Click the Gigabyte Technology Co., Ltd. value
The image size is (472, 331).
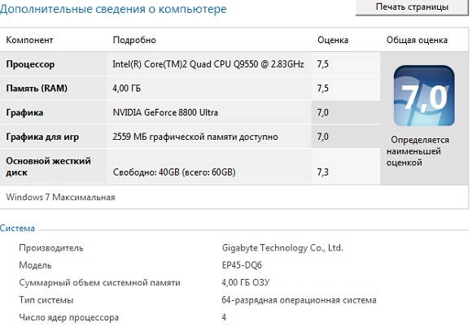click(282, 248)
